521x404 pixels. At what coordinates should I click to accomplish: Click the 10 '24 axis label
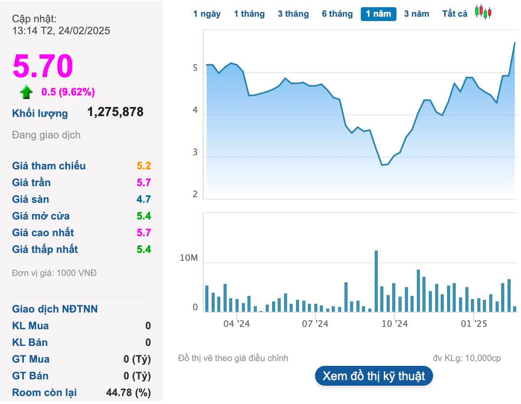click(x=395, y=324)
